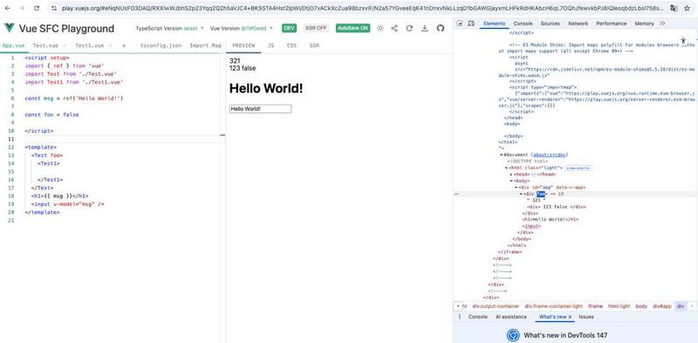Switch to DevTools Performance tab
This screenshot has height=343, width=698.
click(612, 24)
